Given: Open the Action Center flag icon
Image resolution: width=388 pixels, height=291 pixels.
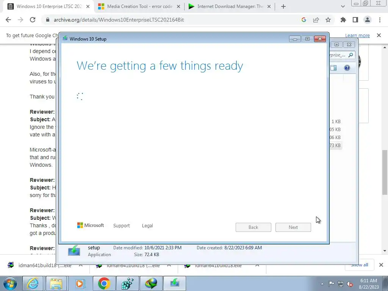Looking at the screenshot, I should [331, 284].
